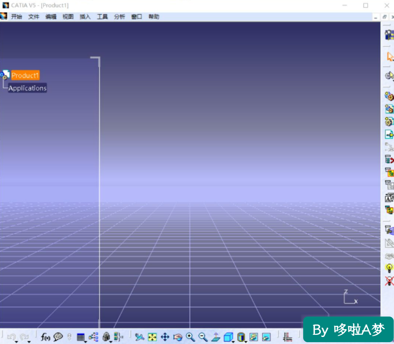Activate the Rotate view tool
This screenshot has width=394, height=344.
178,337
